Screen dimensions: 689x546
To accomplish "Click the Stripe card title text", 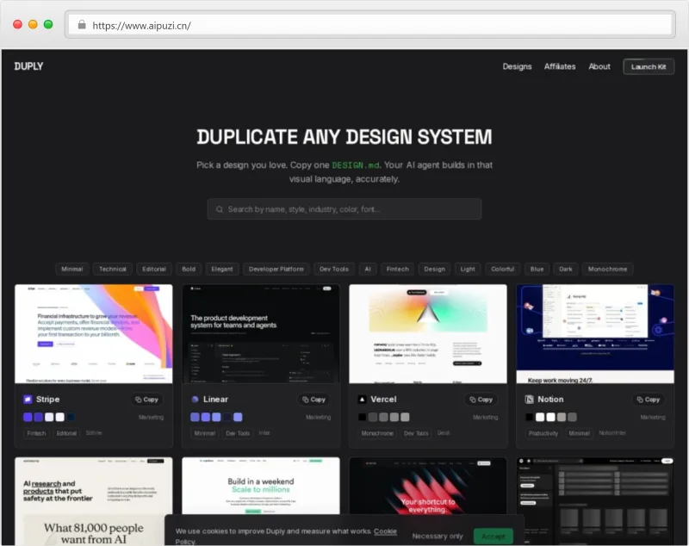I will click(48, 400).
